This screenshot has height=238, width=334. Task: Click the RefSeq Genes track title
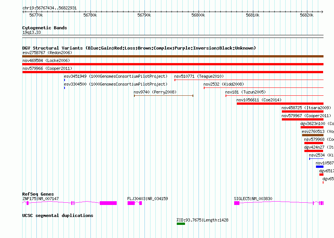(x=38, y=194)
